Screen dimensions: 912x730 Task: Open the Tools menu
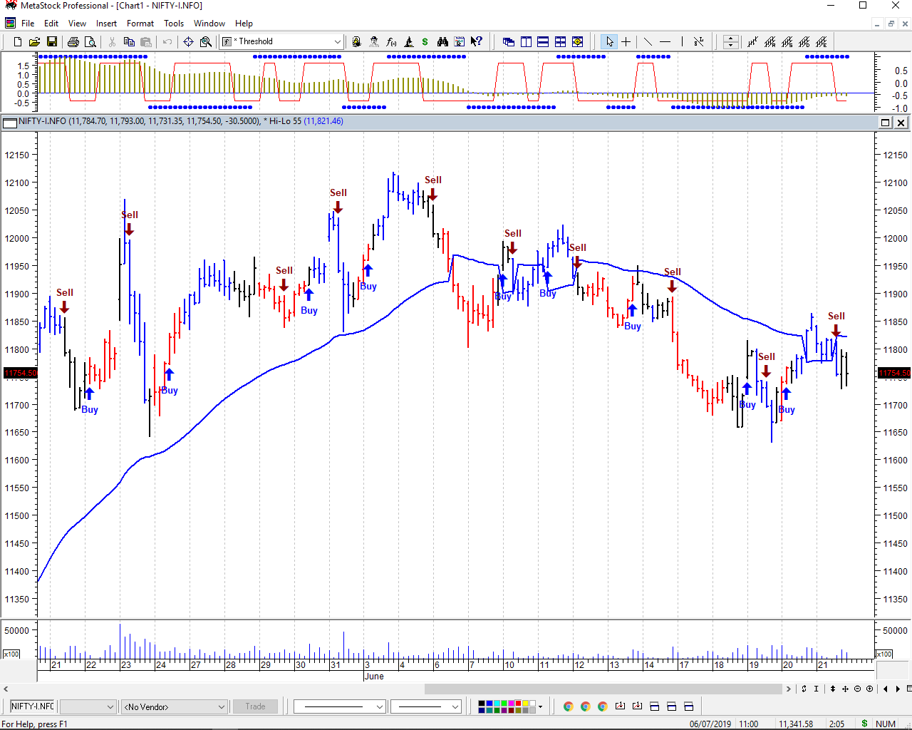pyautogui.click(x=174, y=24)
